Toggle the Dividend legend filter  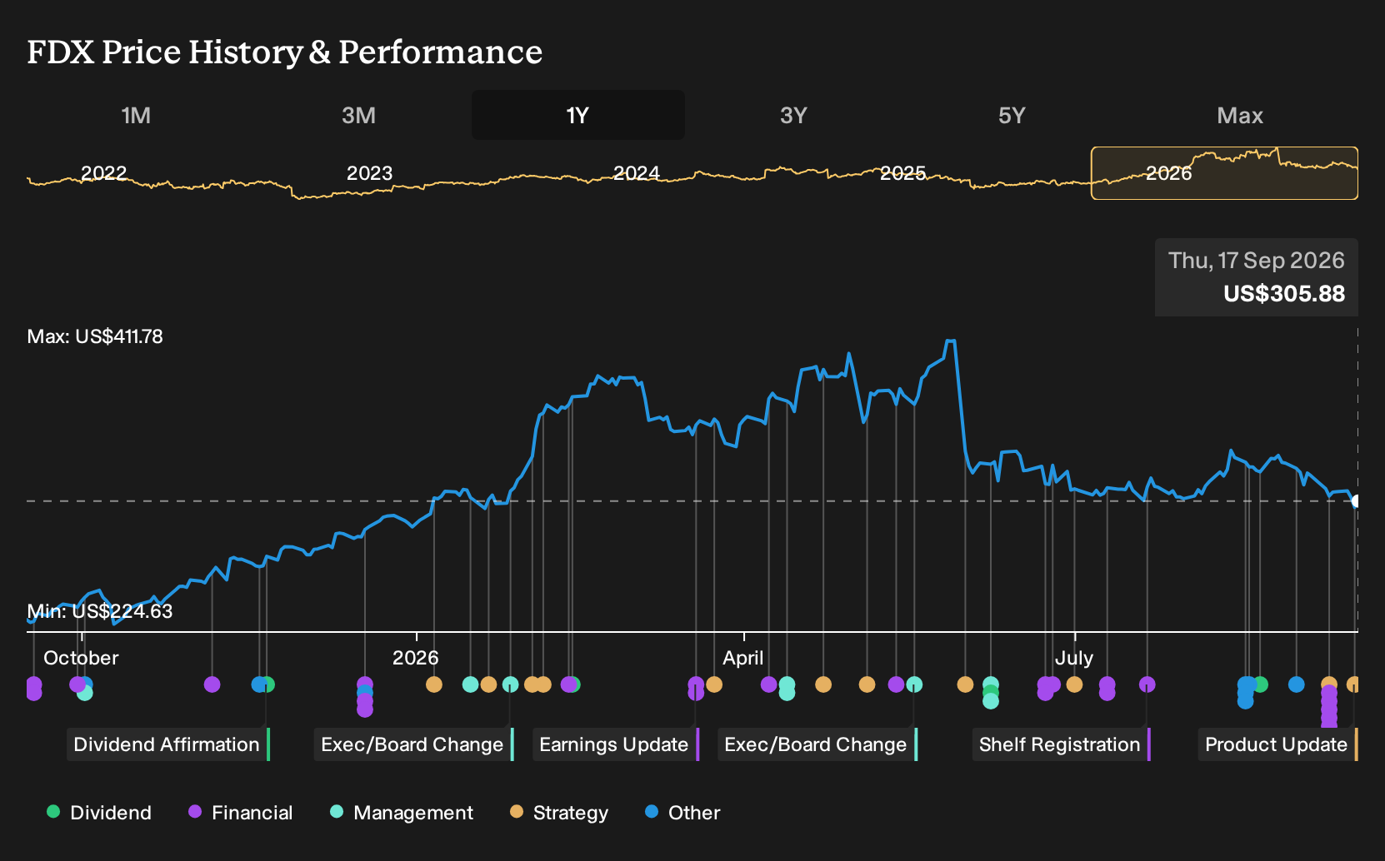tap(99, 813)
